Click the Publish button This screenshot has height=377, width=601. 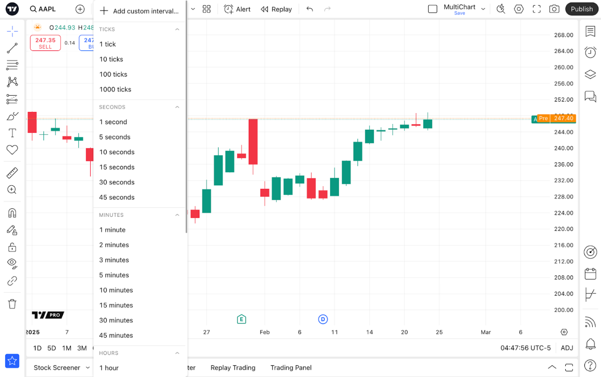tap(581, 9)
